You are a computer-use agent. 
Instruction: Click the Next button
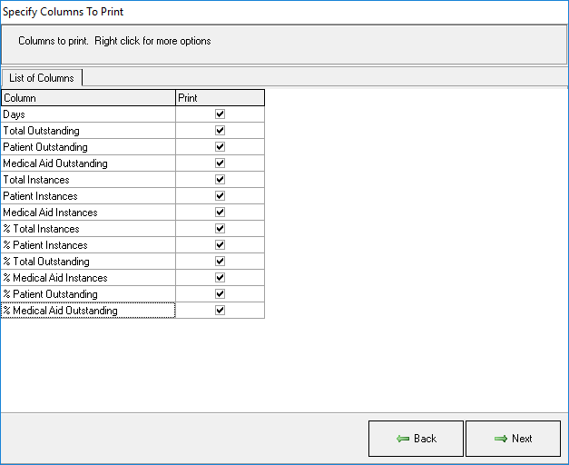tap(513, 439)
